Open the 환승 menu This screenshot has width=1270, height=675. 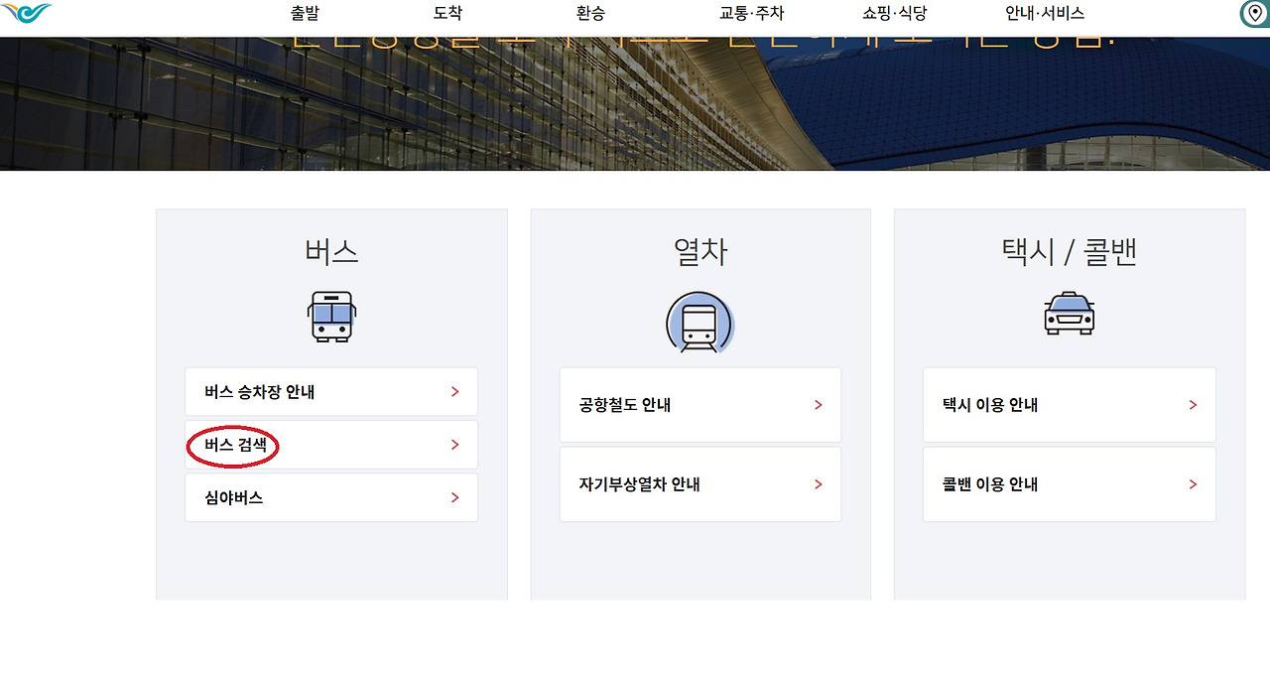[x=590, y=13]
